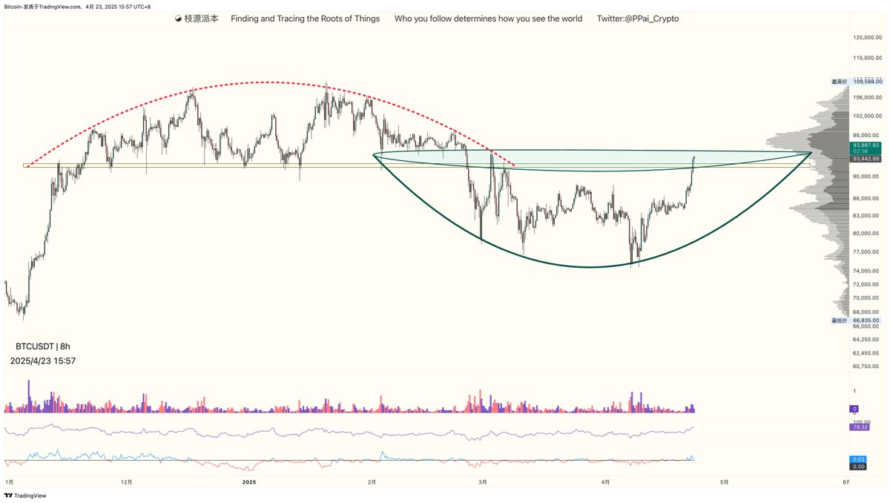
Task: Click 'Finding and Tracing the Roots of Things'
Action: coord(305,19)
